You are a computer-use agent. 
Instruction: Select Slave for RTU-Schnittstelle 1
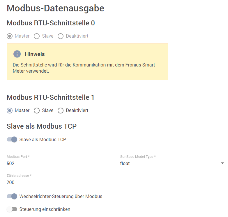37,111
